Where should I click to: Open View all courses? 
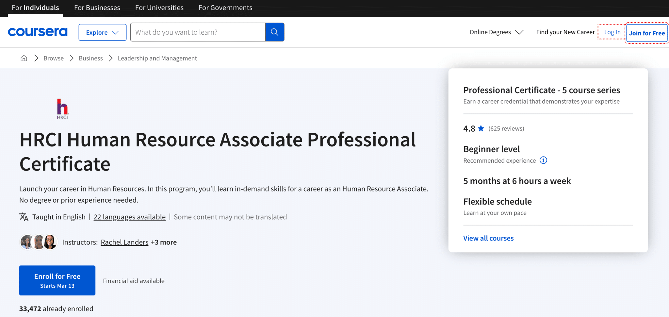pyautogui.click(x=488, y=238)
